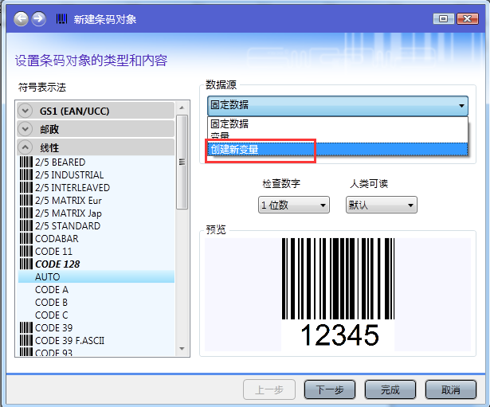
Task: Select CODE 11 symbology
Action: [x=53, y=251]
